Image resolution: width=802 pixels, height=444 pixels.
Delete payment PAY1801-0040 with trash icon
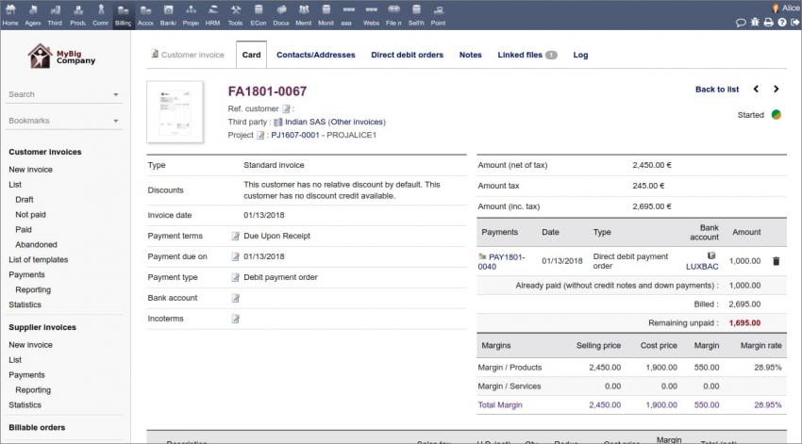click(x=776, y=261)
